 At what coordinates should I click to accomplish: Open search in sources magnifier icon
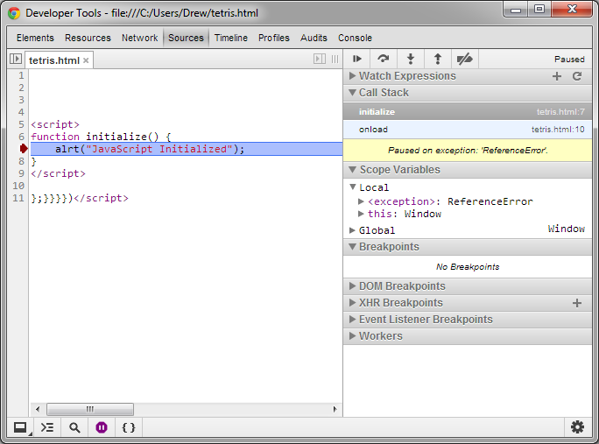(74, 427)
